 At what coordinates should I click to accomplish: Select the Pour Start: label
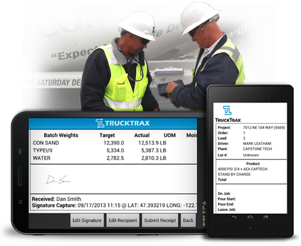point(227,199)
